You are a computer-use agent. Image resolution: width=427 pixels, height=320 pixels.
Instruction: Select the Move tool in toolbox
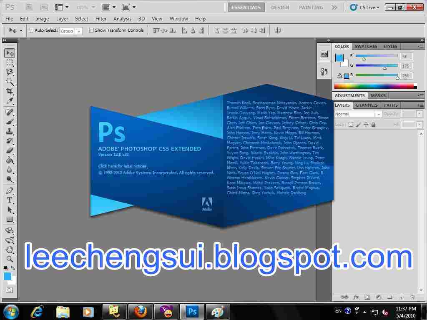point(10,53)
